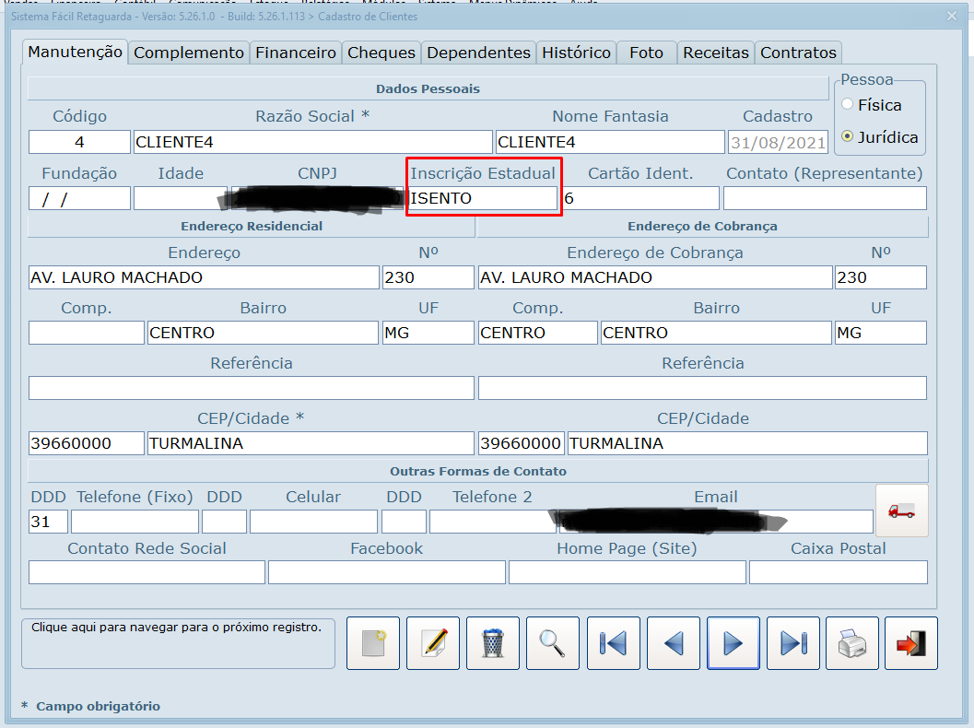Focus the Razão Social text field

click(312, 142)
